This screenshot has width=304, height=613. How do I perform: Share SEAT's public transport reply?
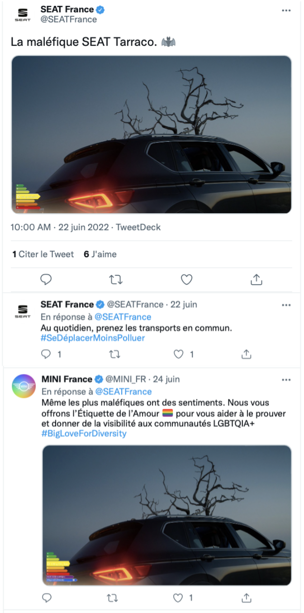[246, 354]
